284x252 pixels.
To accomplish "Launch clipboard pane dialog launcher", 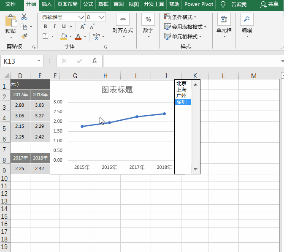I will (x=34, y=47).
